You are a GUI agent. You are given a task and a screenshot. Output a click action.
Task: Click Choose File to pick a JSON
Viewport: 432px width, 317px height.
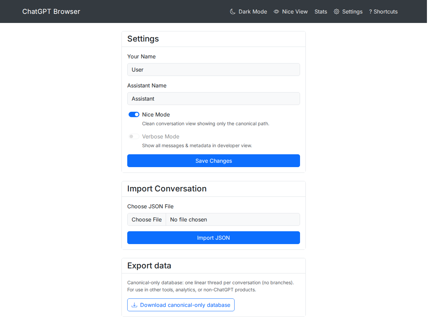click(146, 219)
